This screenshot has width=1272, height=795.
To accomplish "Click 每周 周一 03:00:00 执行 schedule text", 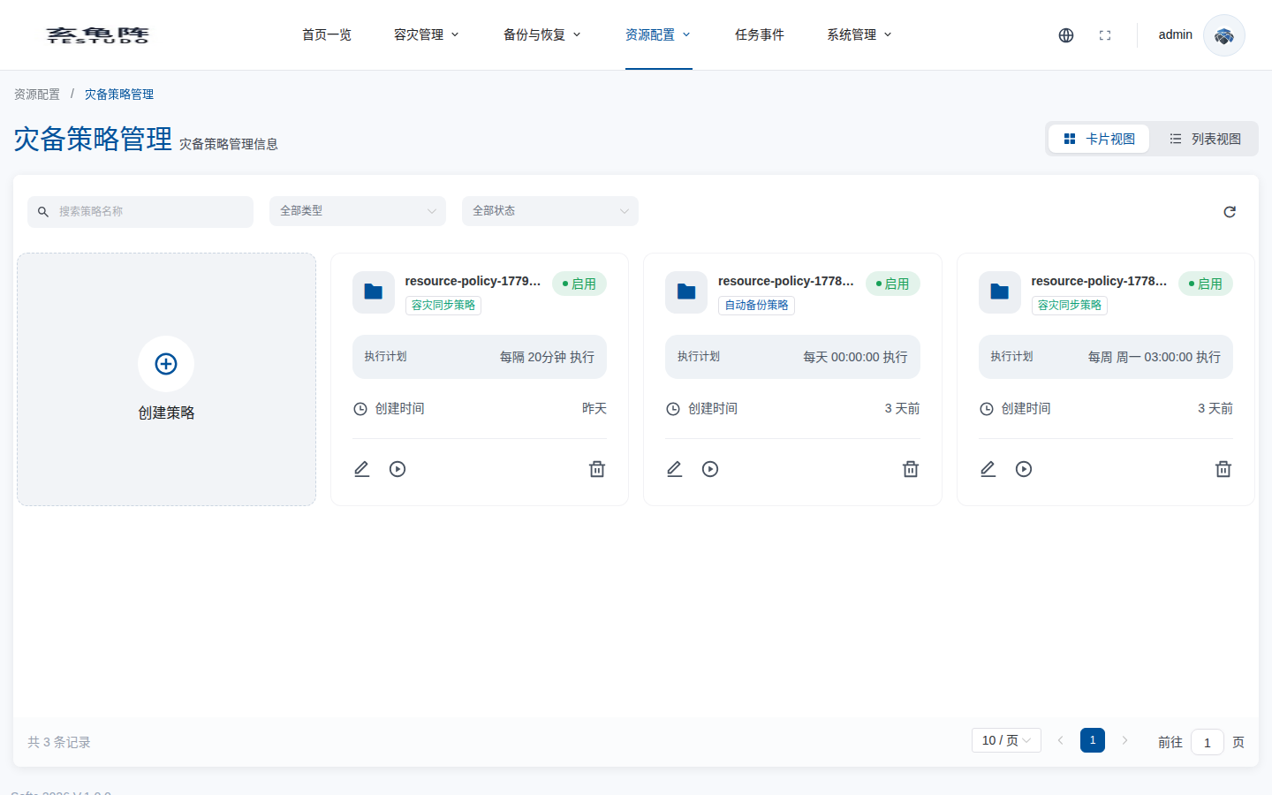I will (1155, 357).
